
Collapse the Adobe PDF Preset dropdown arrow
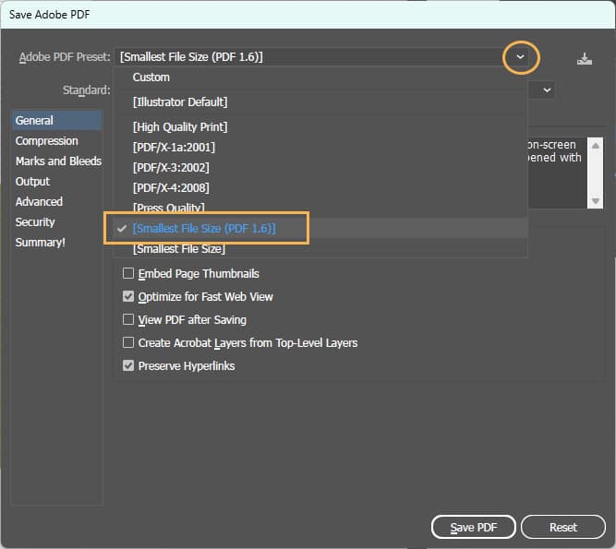point(520,57)
